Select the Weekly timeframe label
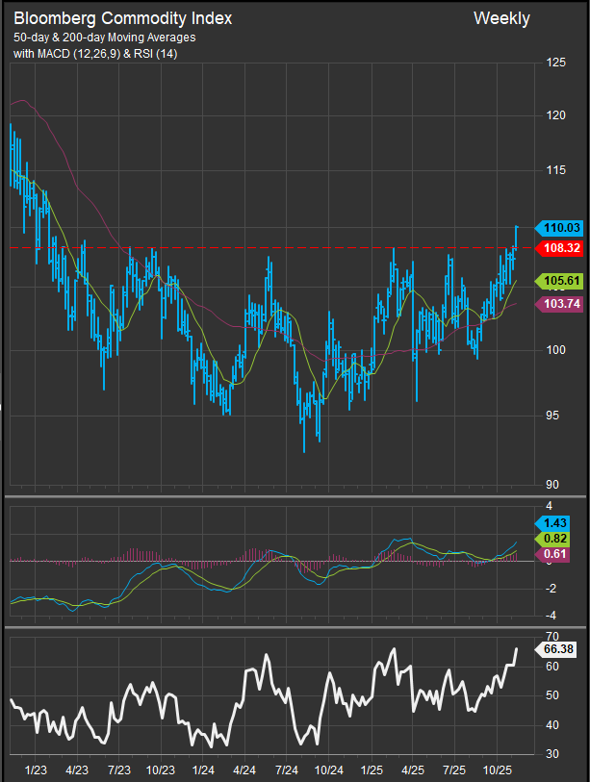 point(501,18)
